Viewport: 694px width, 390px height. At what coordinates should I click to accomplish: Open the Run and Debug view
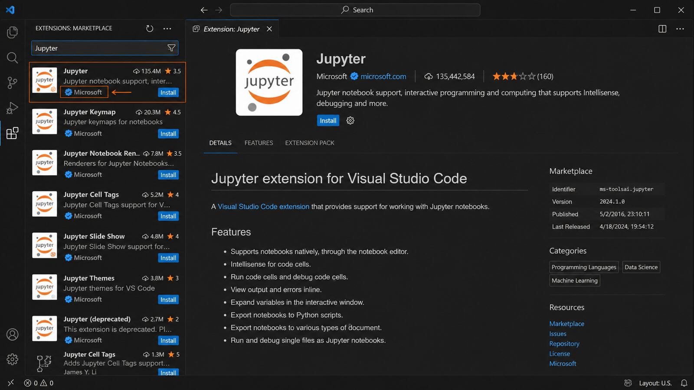point(13,108)
